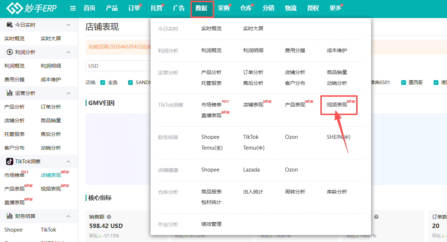Click the help icon beside 销售额
This screenshot has height=242, width=447.
click(x=109, y=217)
